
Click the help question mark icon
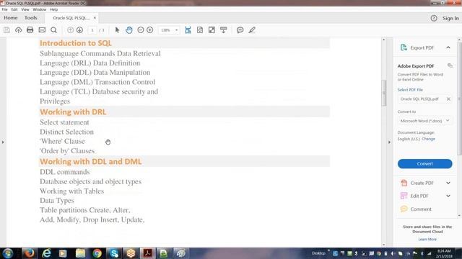coord(434,18)
